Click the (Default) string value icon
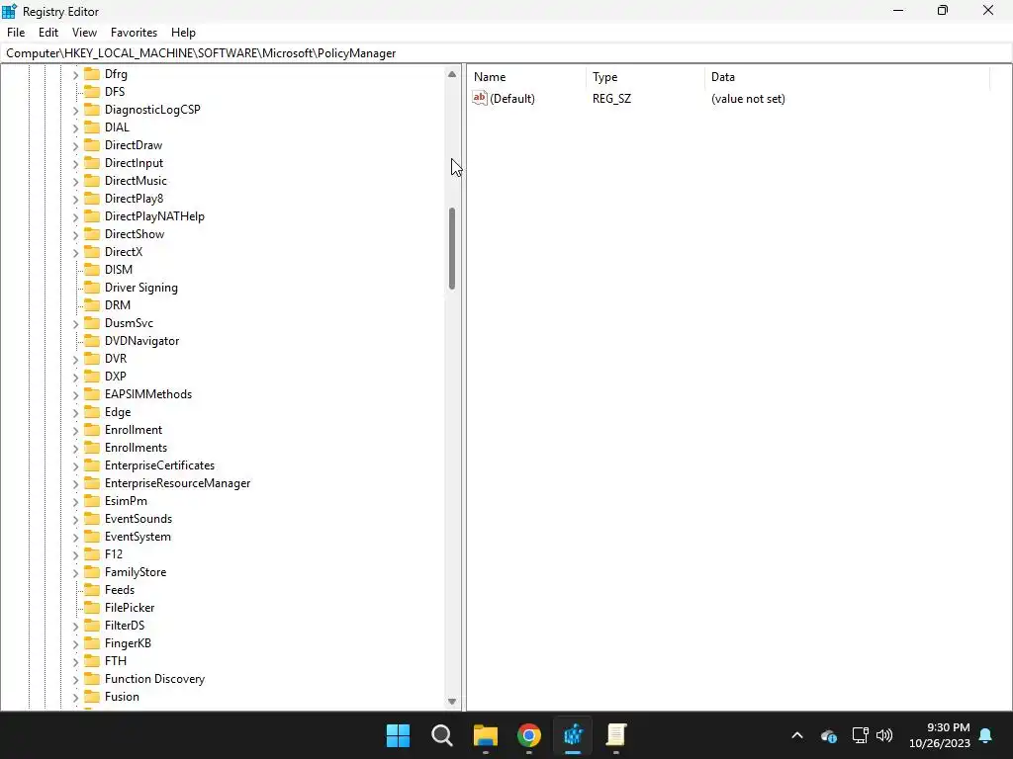 pos(480,98)
